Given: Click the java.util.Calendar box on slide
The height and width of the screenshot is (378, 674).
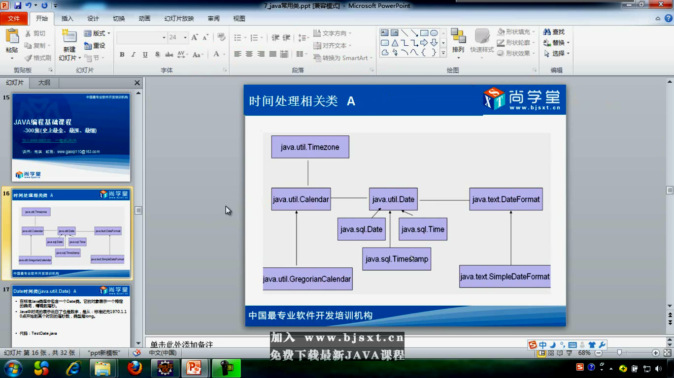Looking at the screenshot, I should click(301, 199).
